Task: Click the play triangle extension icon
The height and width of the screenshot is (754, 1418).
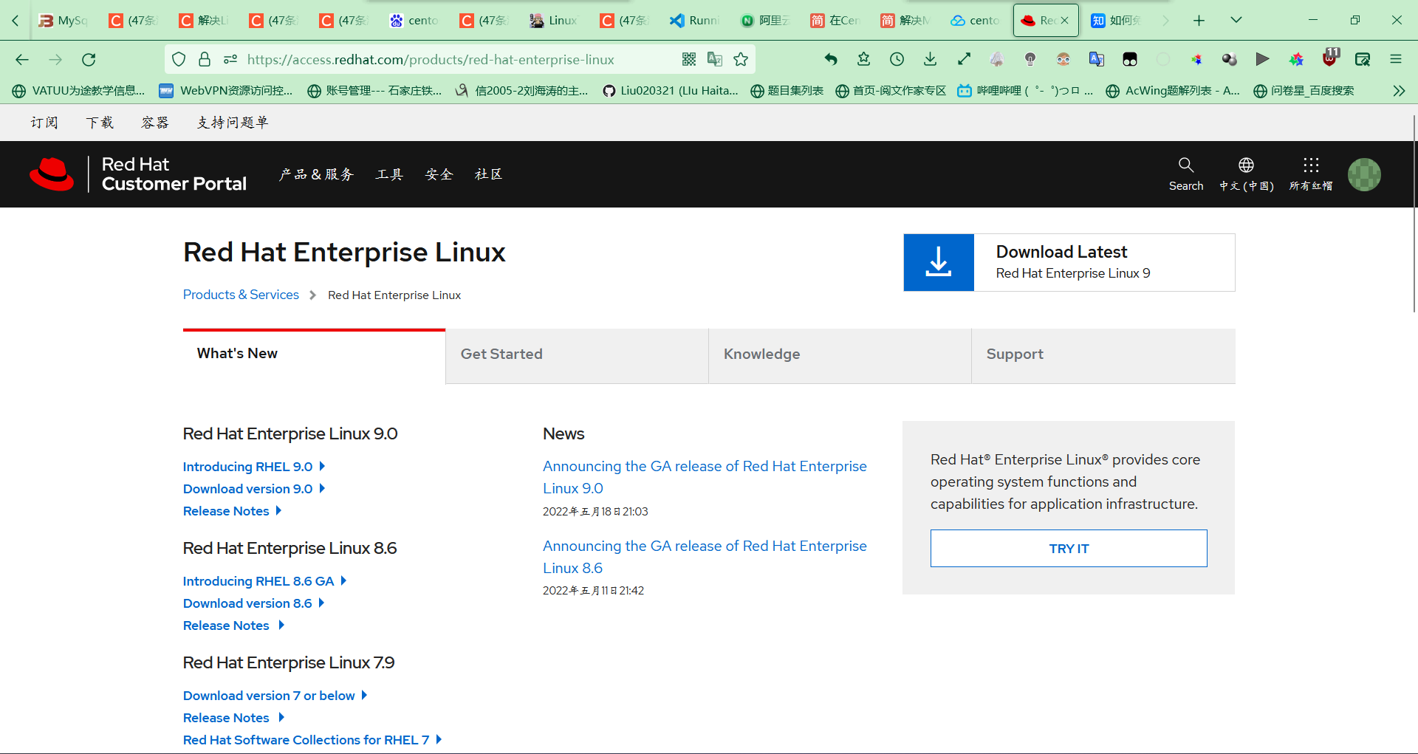Action: 1263,60
